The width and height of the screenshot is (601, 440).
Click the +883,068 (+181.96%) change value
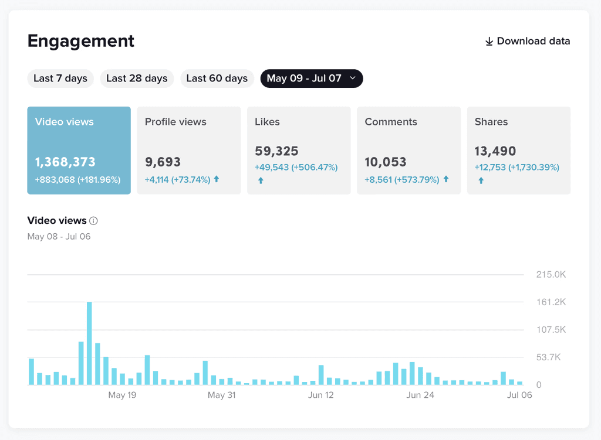pyautogui.click(x=78, y=179)
